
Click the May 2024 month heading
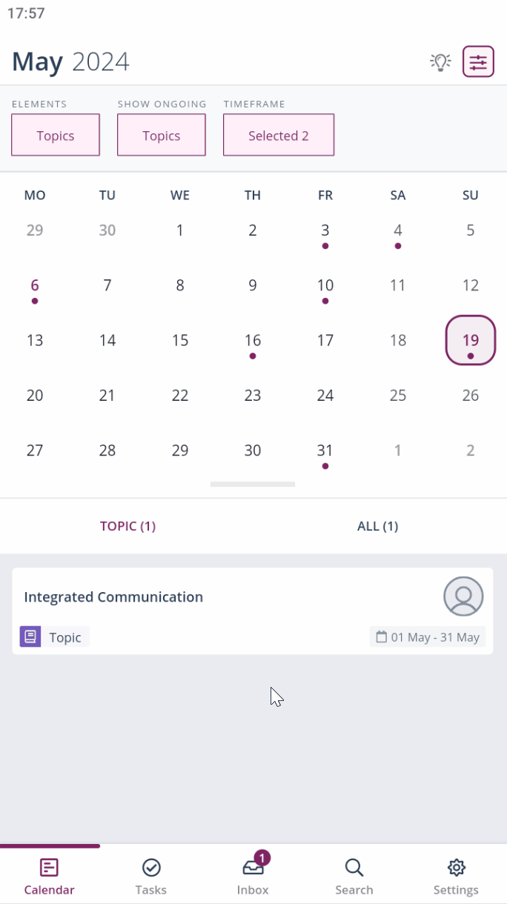[x=70, y=62]
